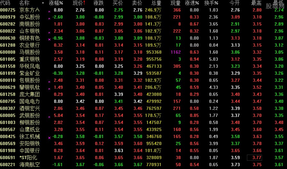
Task: Select stock name 酒钢宏兴
Action: coord(30,108)
